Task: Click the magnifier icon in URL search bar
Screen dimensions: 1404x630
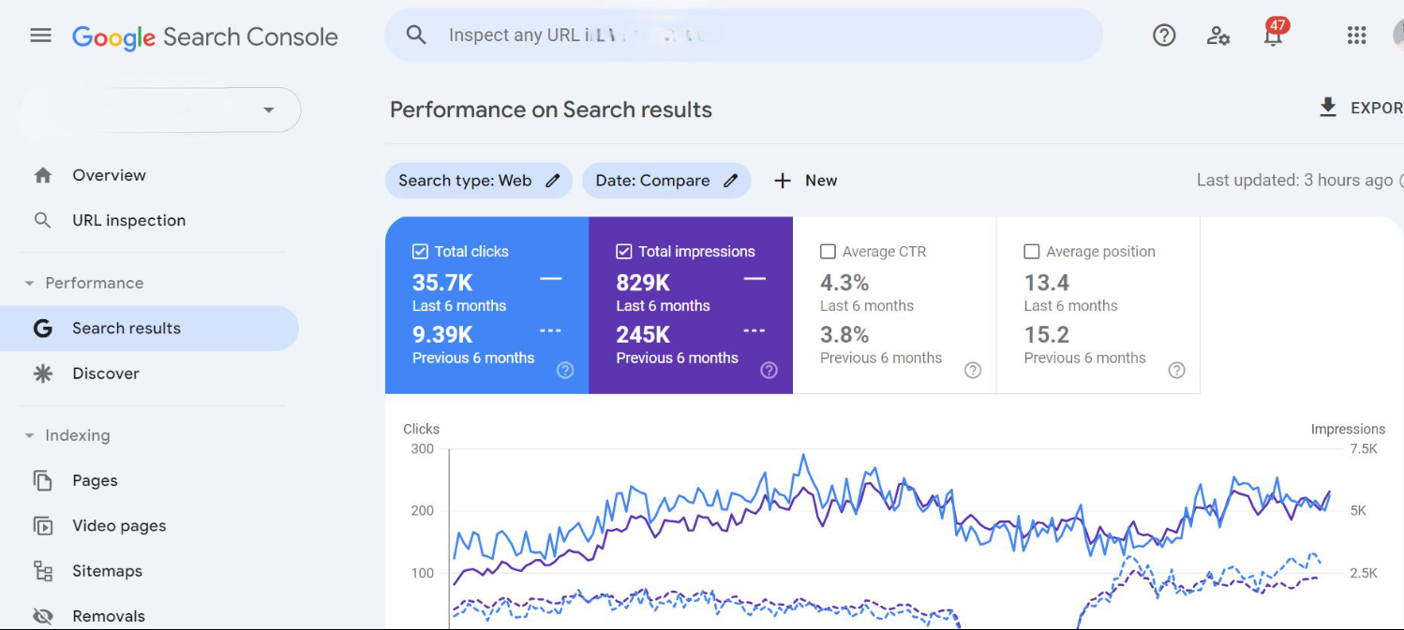Action: coord(416,36)
